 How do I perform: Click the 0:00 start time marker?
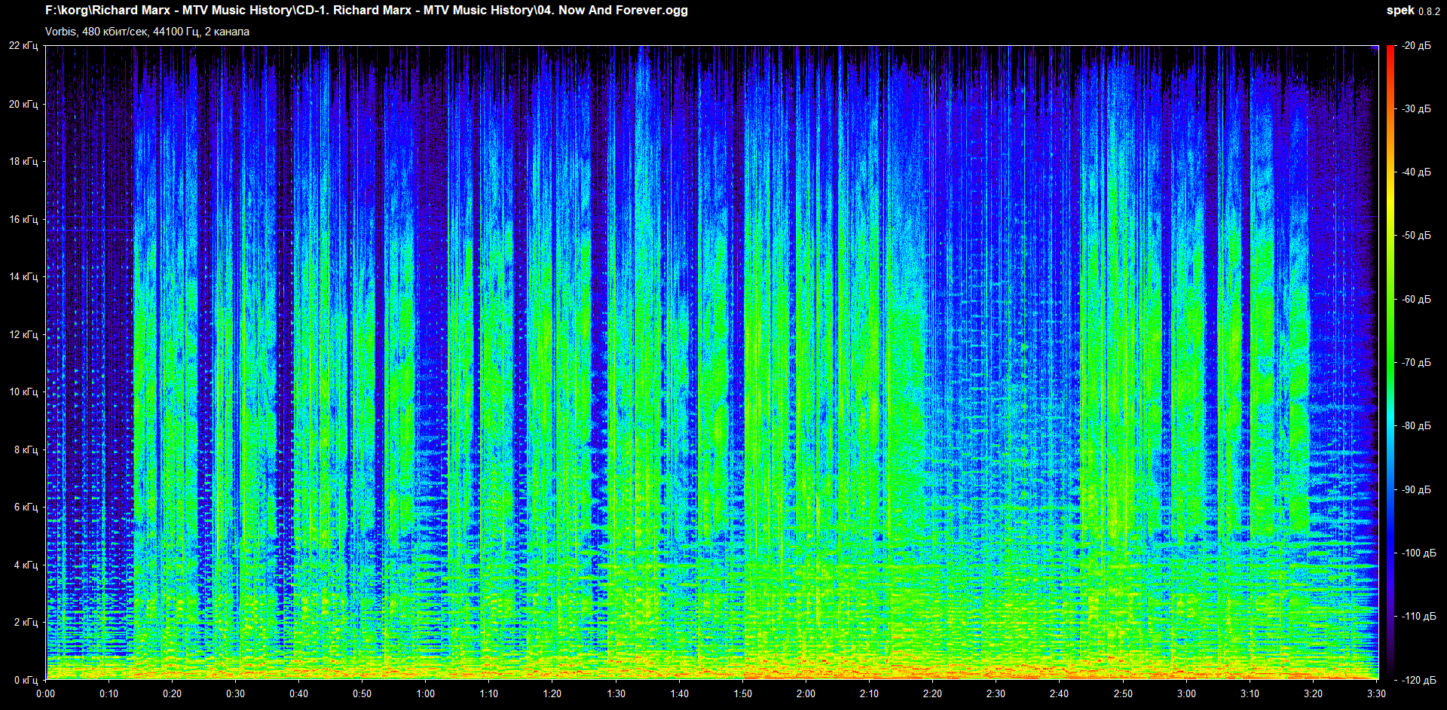(x=46, y=693)
